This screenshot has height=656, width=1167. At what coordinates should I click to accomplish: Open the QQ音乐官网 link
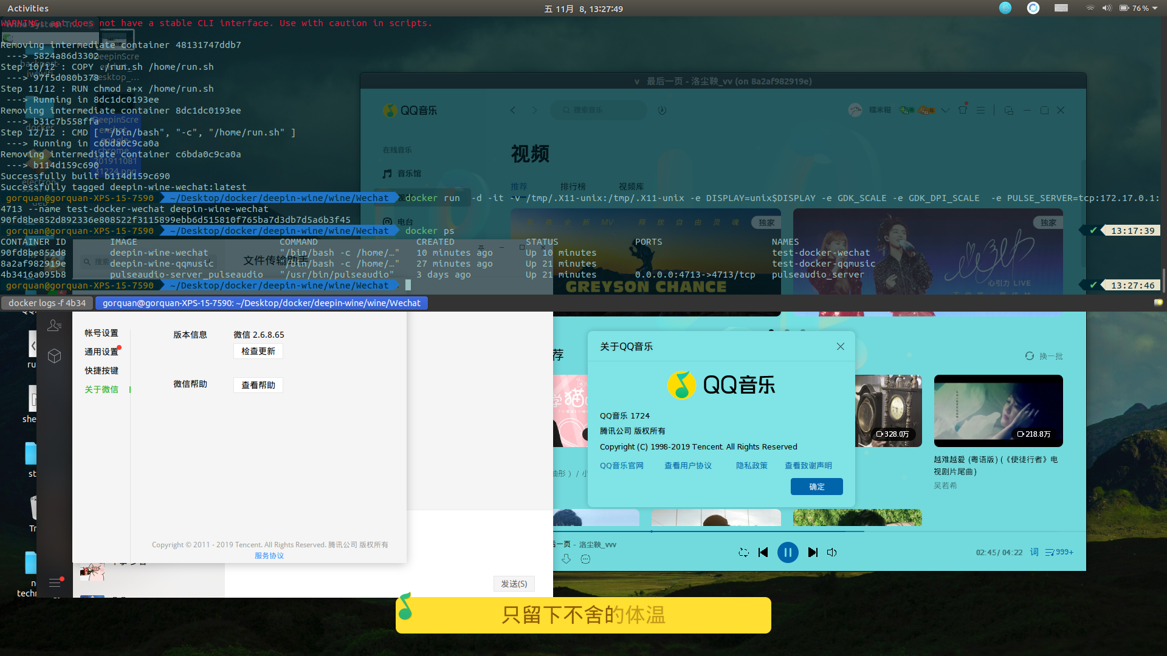(621, 465)
